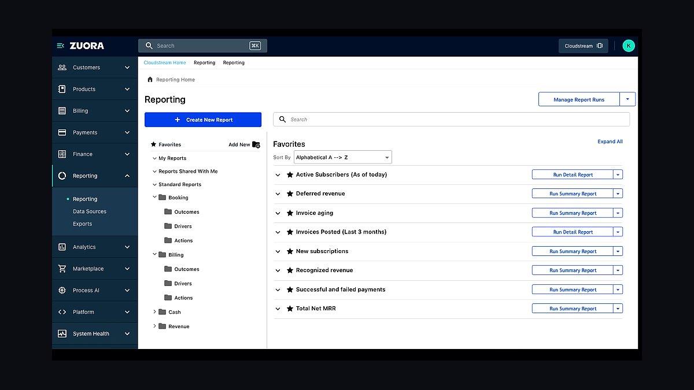Image resolution: width=694 pixels, height=390 pixels.
Task: Click the reports search field
Action: 451,119
